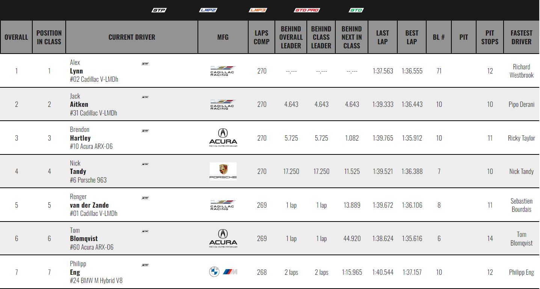Viewport: 540px width, 289px height.
Task: Select the GTP class filter icon
Action: pos(159,10)
